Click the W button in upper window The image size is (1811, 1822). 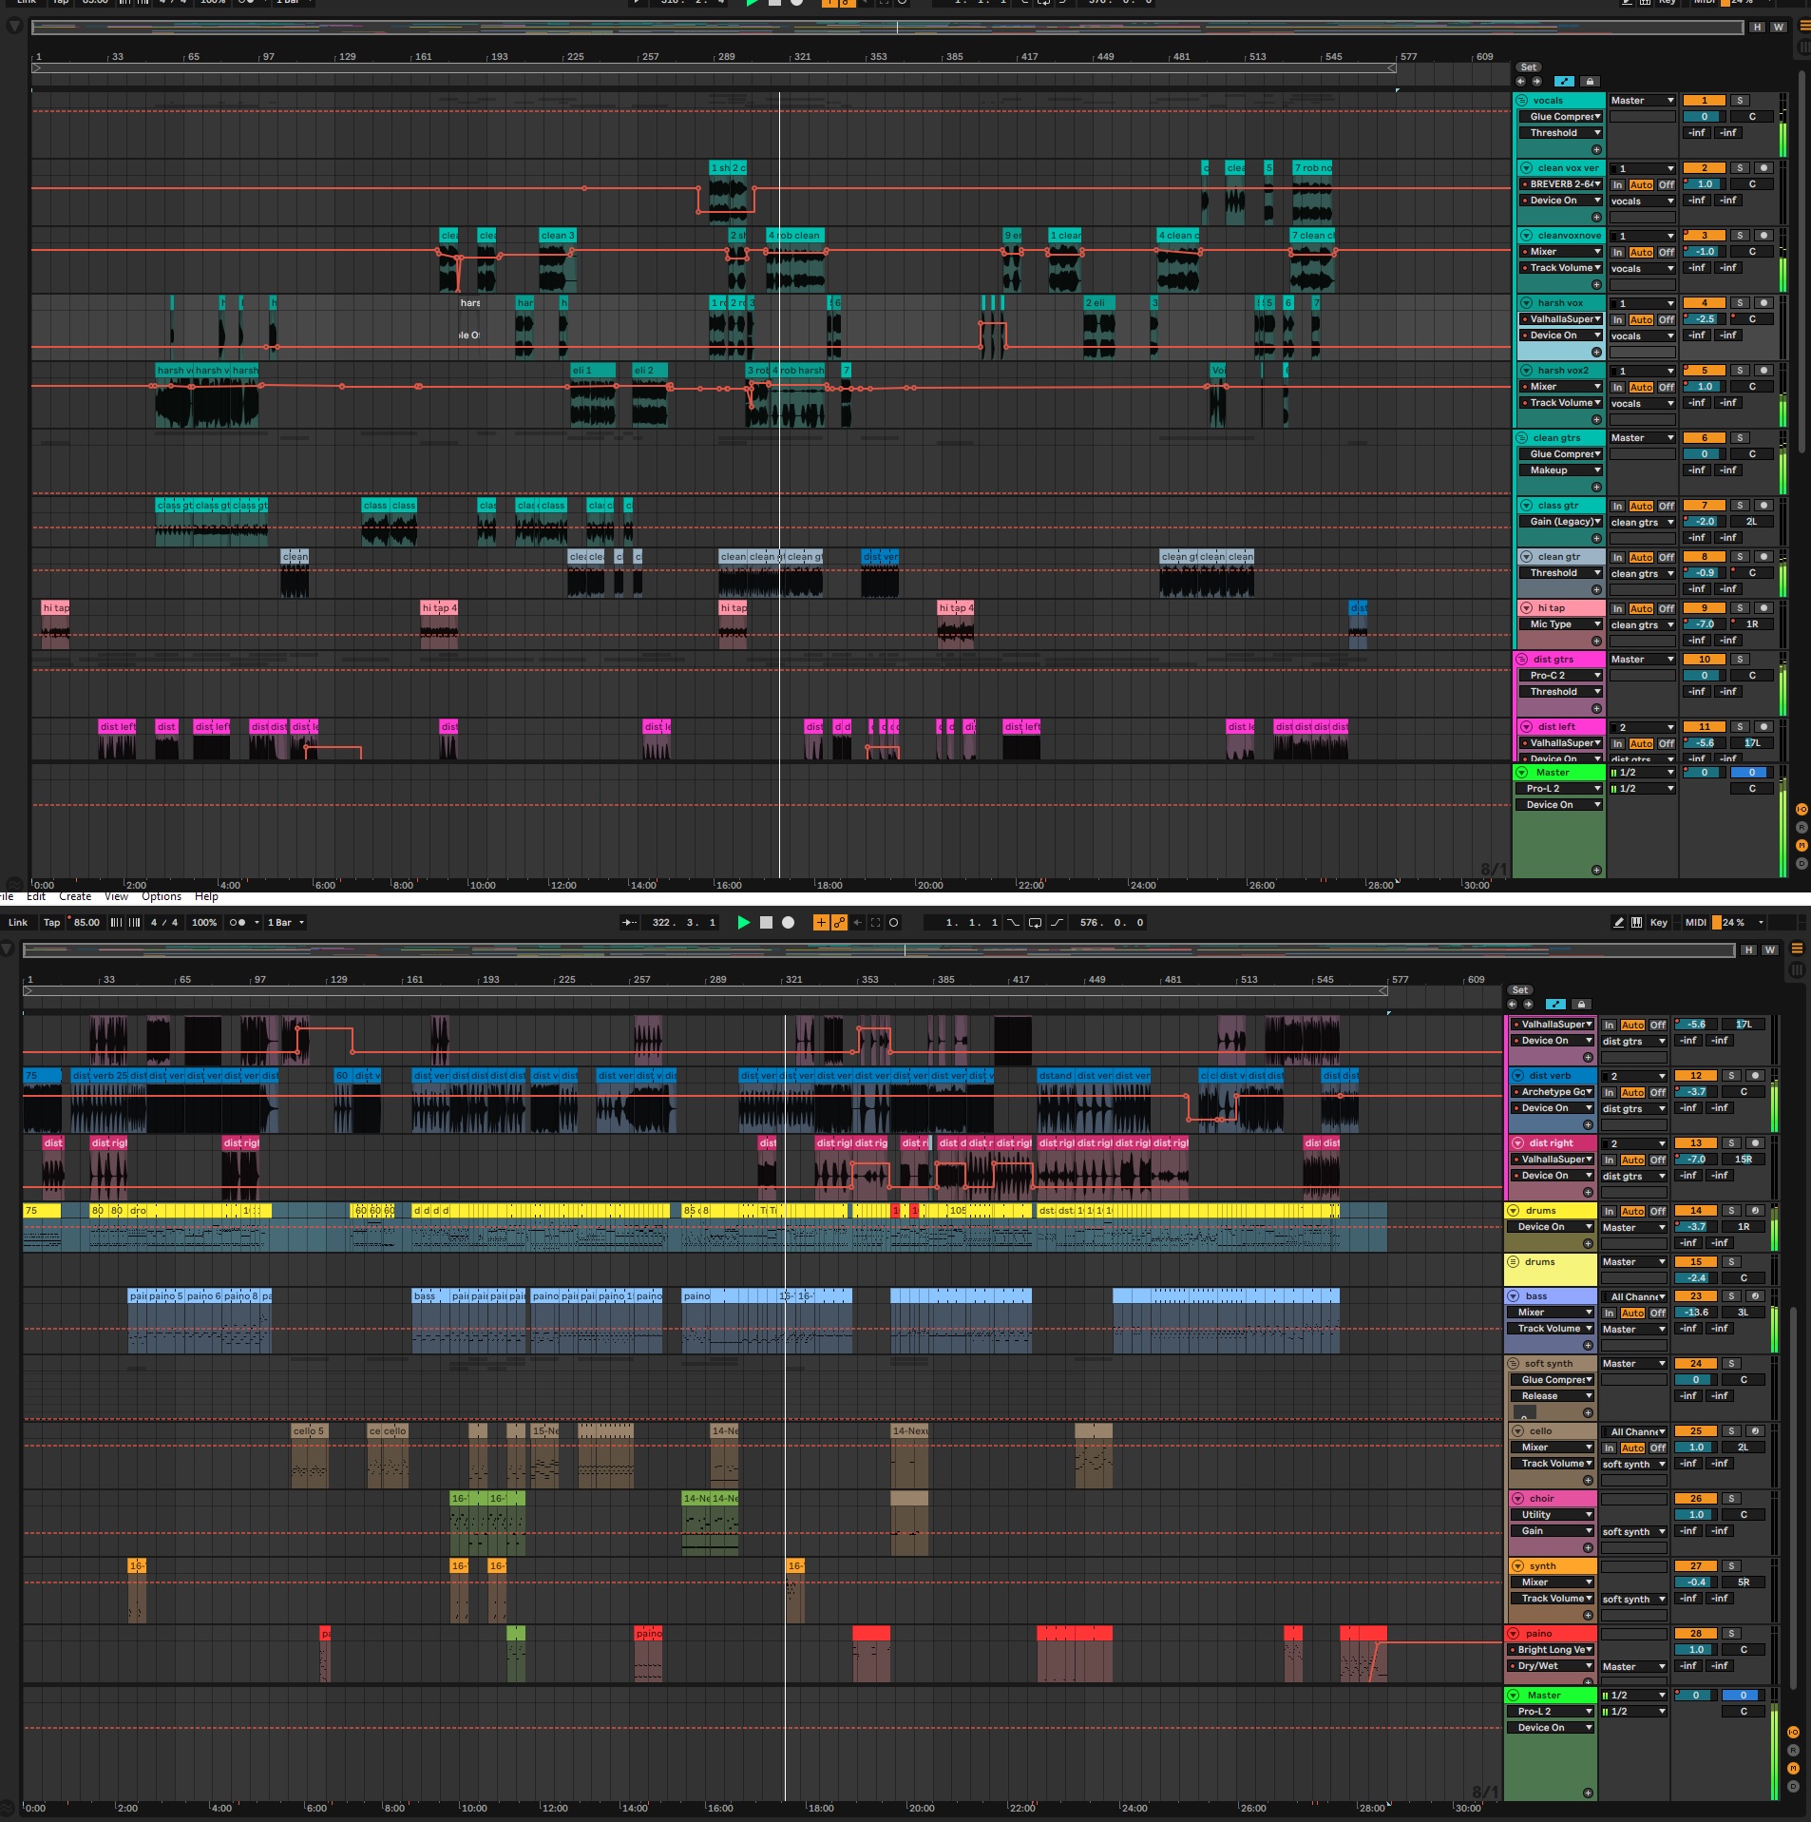1778,28
